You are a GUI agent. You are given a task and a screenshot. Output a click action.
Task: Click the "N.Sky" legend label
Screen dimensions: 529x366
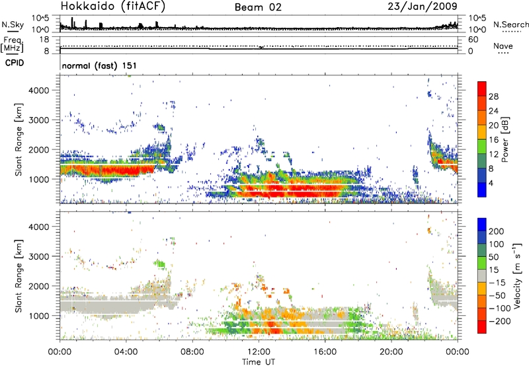pos(13,24)
